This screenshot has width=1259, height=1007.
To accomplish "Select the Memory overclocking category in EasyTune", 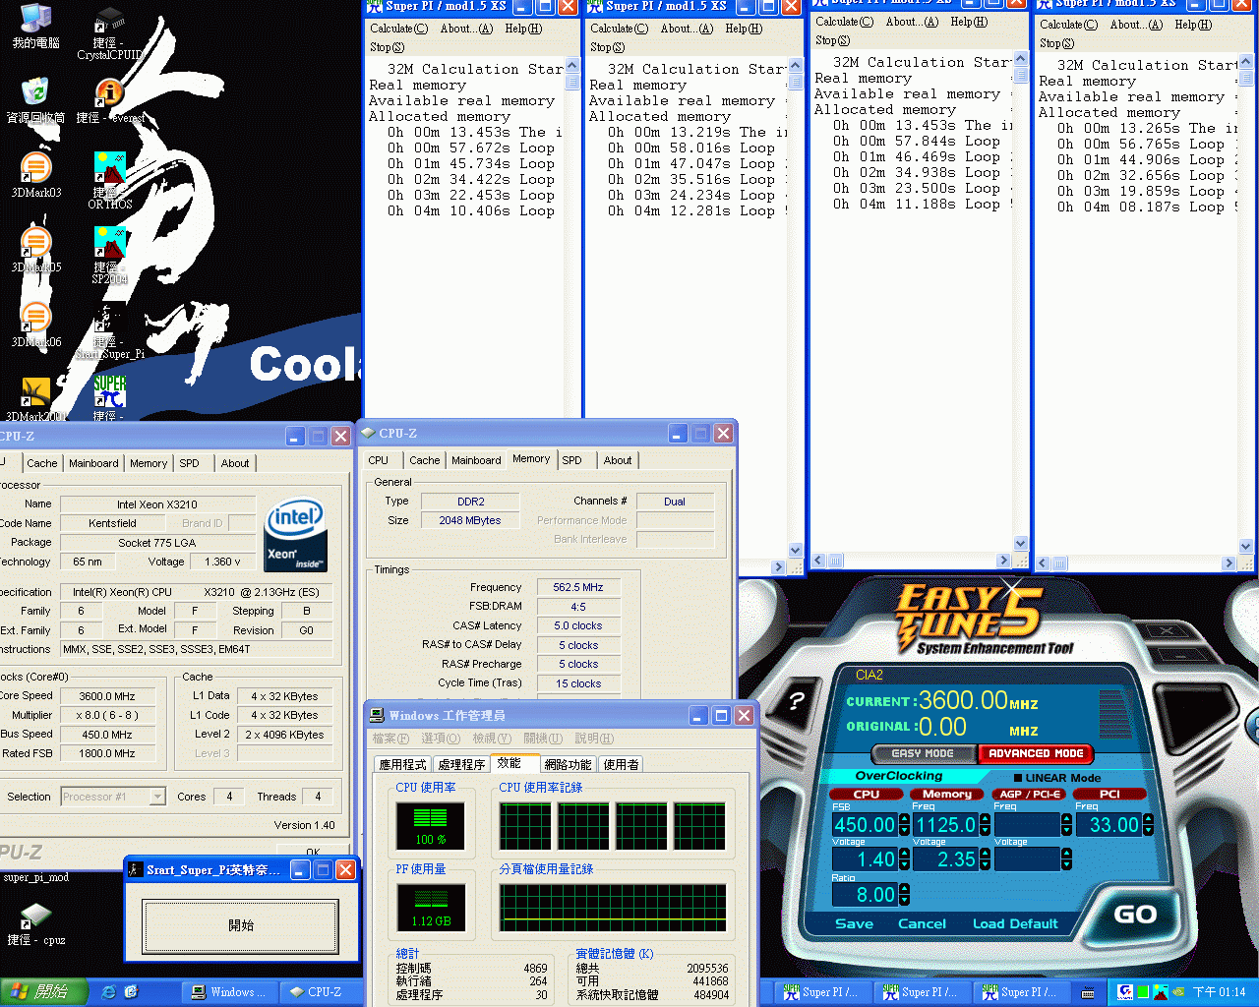I will tap(947, 794).
